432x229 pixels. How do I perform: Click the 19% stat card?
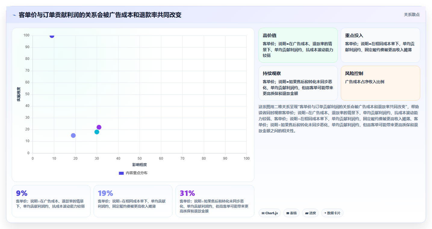[133, 201]
